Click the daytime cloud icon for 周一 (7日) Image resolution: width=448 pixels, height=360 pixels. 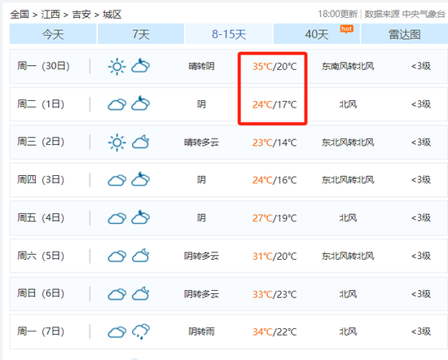point(116,332)
